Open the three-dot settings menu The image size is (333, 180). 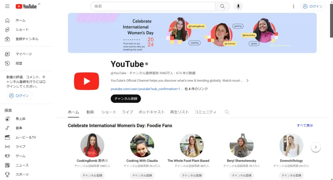[293, 6]
